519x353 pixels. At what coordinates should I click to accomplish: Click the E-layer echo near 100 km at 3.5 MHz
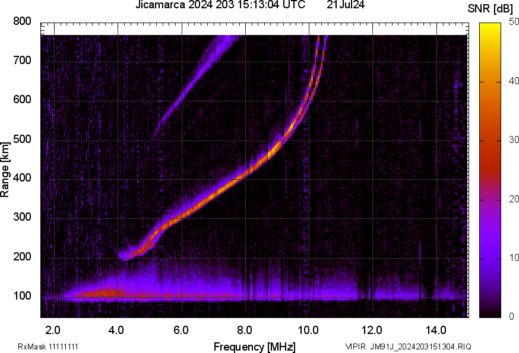(103, 293)
